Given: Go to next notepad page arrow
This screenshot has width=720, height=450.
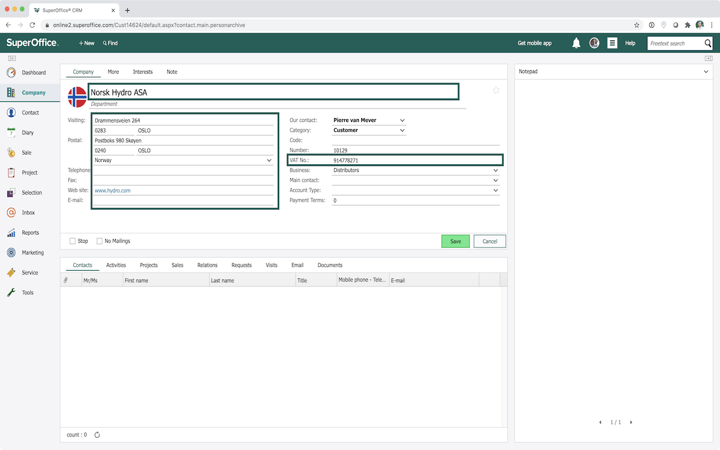Looking at the screenshot, I should click(631, 422).
